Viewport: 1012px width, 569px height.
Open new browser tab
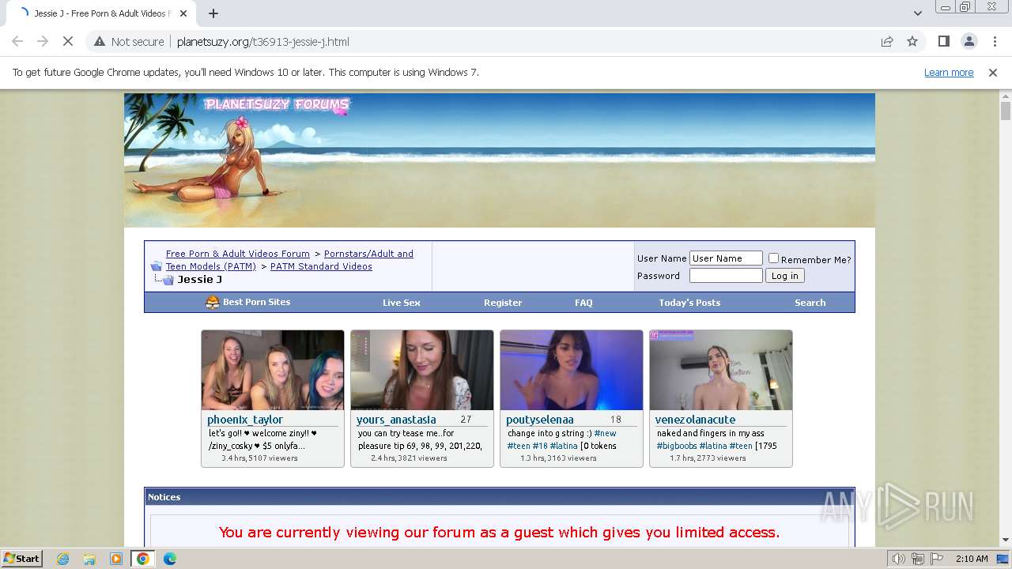213,13
